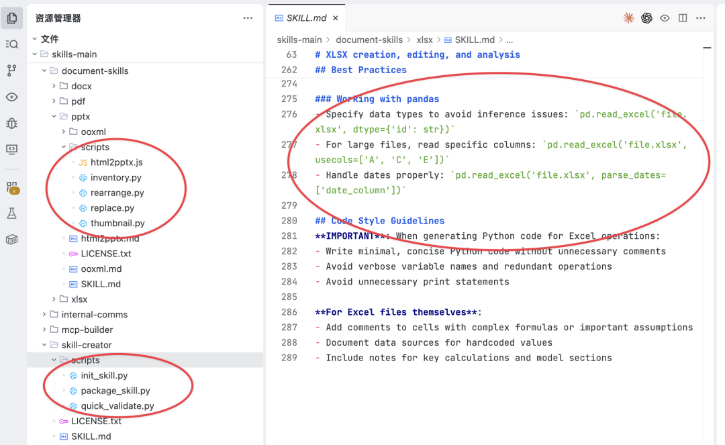725x445 pixels.
Task: Expand the mcp-builder folder
Action: 87,330
